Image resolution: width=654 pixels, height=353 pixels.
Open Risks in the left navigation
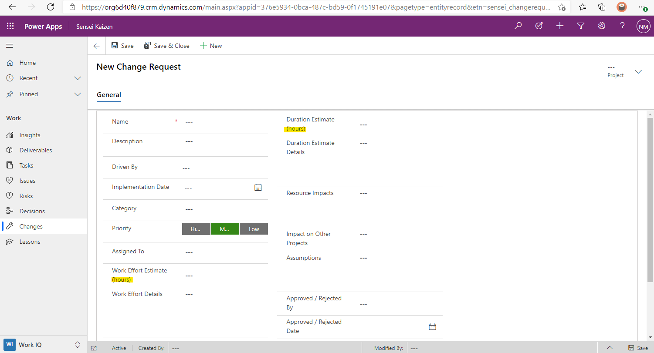pyautogui.click(x=26, y=196)
